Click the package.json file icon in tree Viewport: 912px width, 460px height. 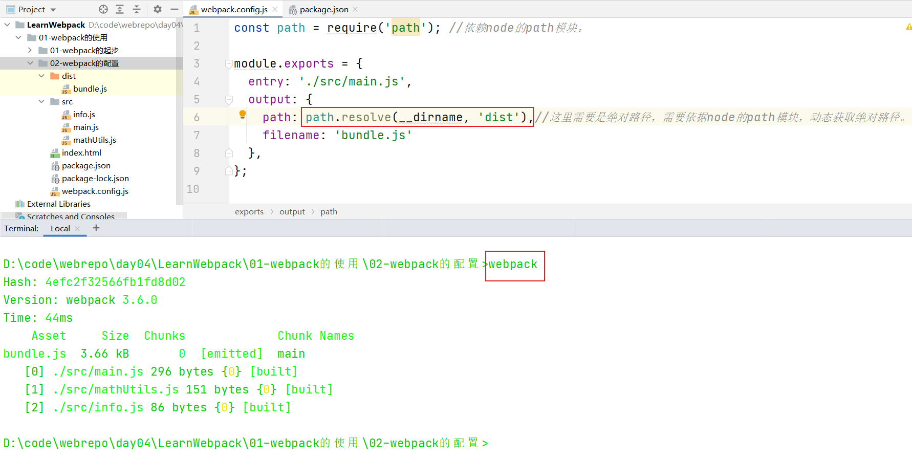coord(55,166)
